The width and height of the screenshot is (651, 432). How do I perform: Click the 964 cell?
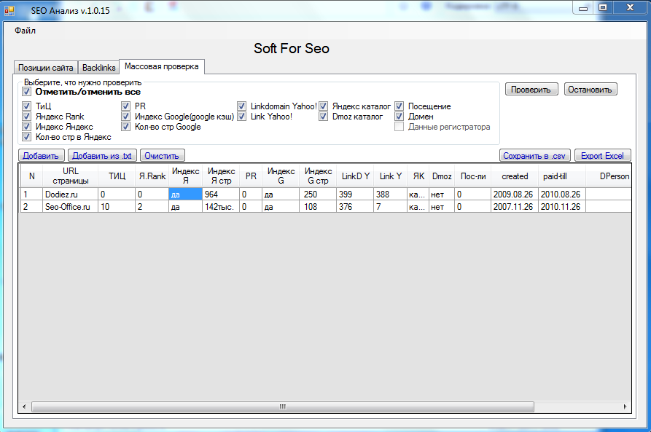point(221,195)
